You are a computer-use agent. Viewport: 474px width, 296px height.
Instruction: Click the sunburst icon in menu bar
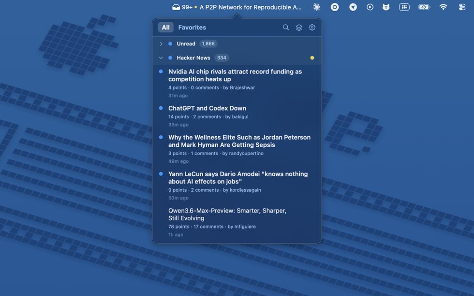[316, 7]
